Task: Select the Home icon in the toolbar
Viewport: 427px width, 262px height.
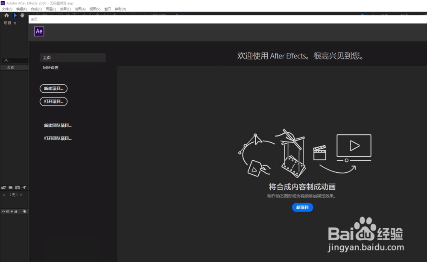Action: (x=6, y=15)
